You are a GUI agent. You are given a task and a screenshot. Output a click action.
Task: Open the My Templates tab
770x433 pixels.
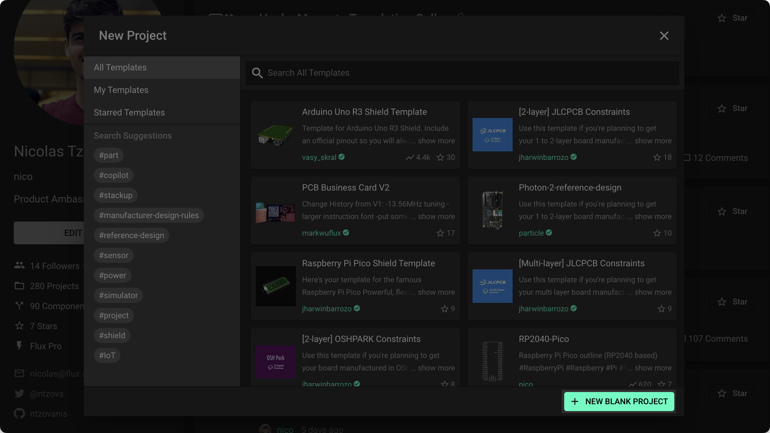162,90
